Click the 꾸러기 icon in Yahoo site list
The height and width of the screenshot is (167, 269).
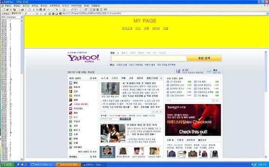[70, 96]
